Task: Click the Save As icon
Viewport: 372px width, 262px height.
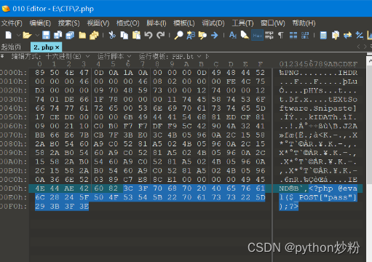Action: pos(58,36)
